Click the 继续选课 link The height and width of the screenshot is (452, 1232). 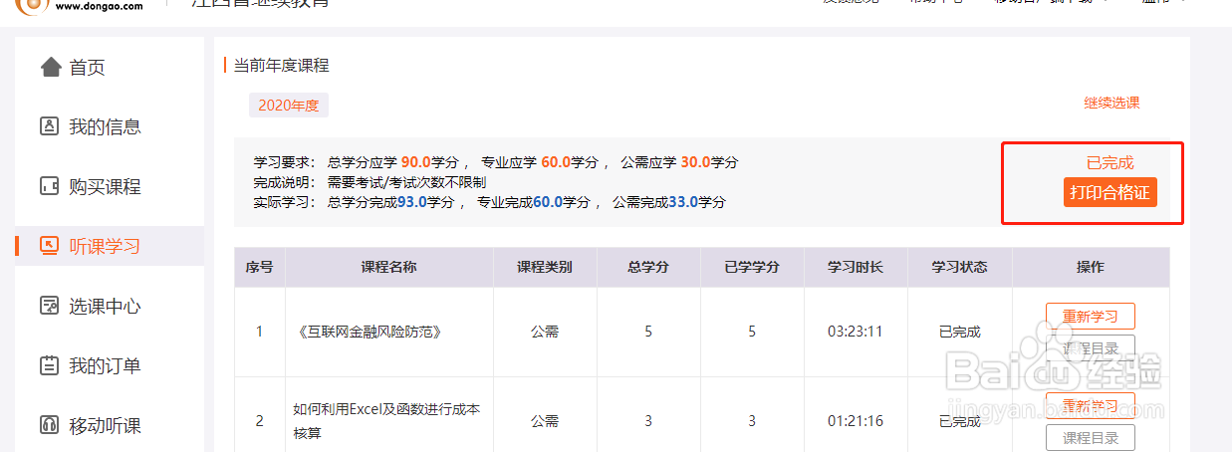1111,103
